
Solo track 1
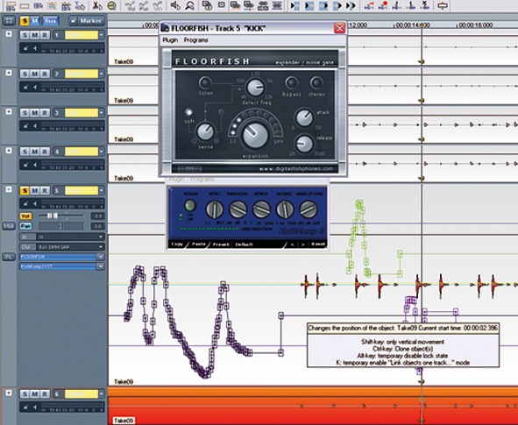tap(25, 35)
